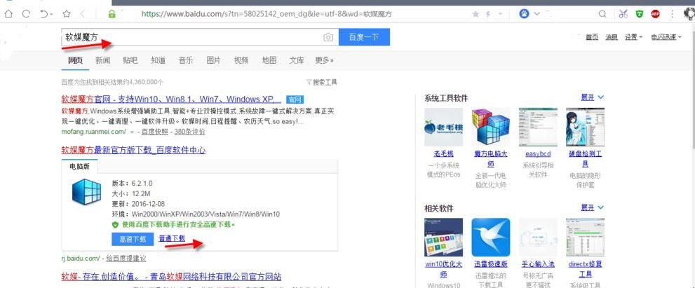Click the blue cube software icon
This screenshot has height=288, width=695.
(87, 191)
